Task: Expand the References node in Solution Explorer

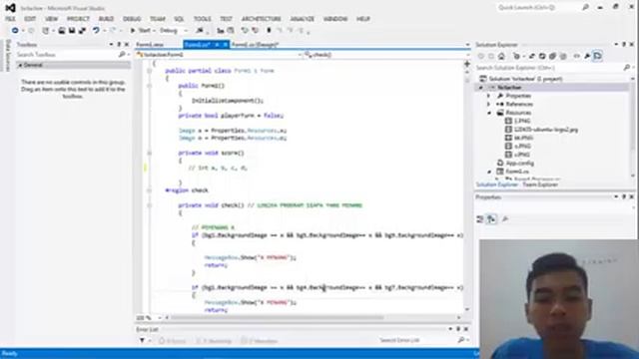Action: point(488,104)
